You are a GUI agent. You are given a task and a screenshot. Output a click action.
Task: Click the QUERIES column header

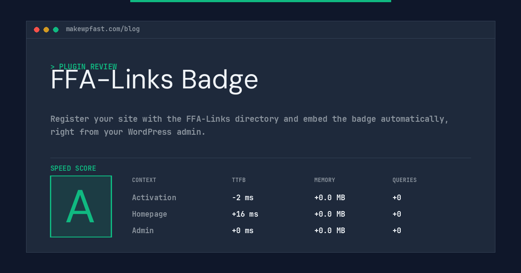pyautogui.click(x=405, y=180)
